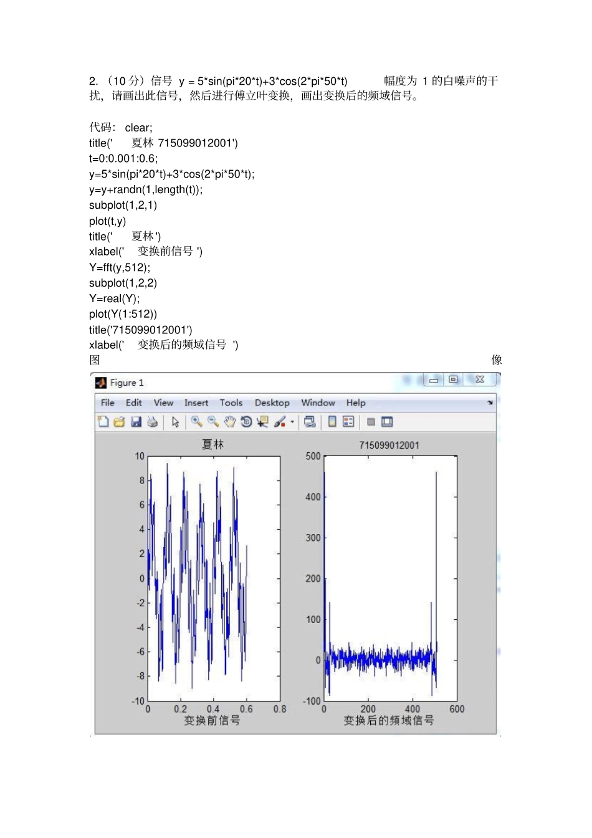Enable the Rotate 3D tool
The image size is (592, 838).
tap(246, 422)
